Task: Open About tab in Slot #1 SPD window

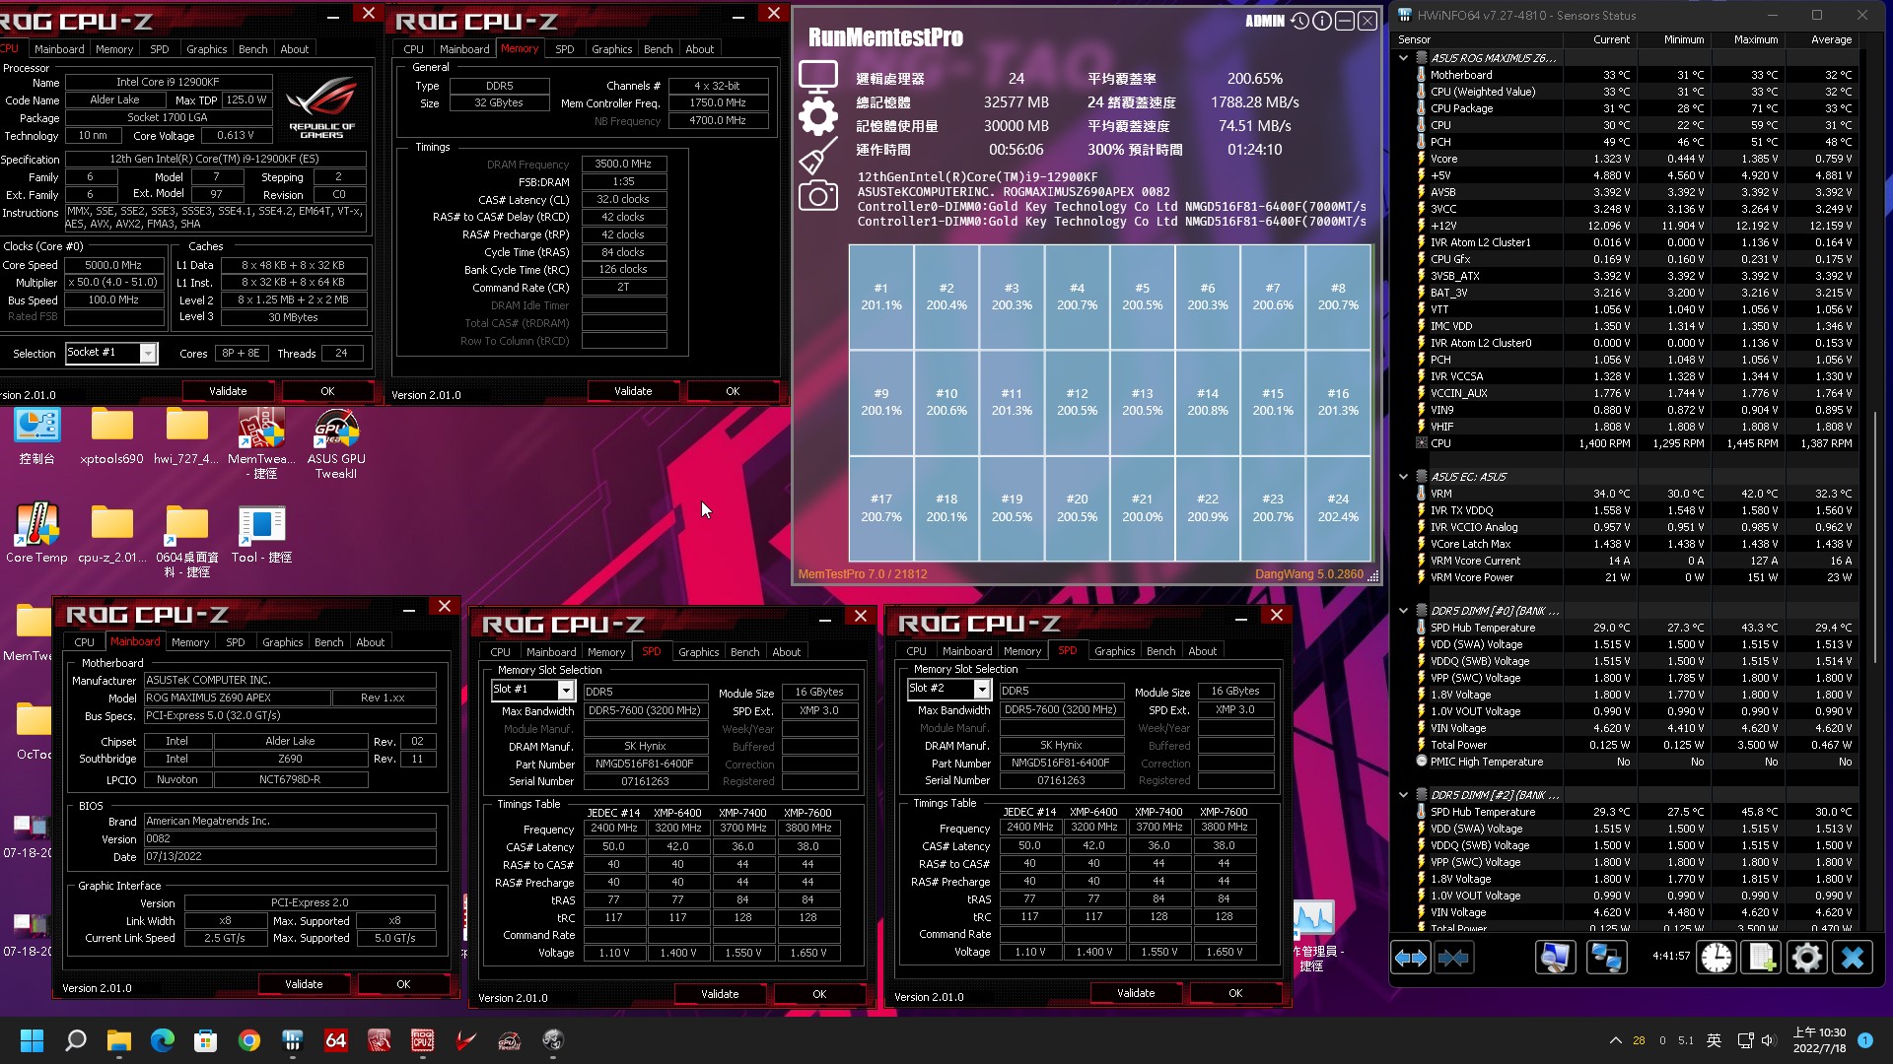Action: pos(786,651)
